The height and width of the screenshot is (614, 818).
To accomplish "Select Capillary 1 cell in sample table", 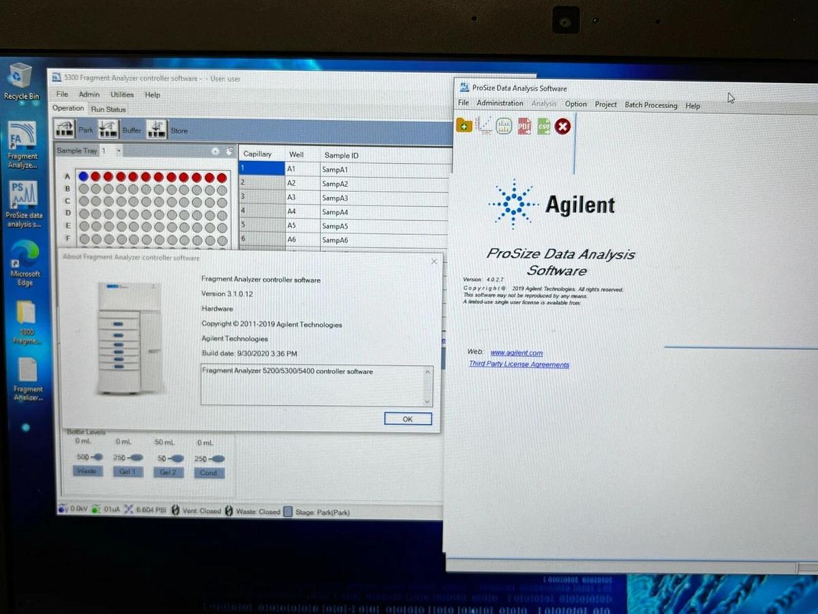I will (262, 169).
